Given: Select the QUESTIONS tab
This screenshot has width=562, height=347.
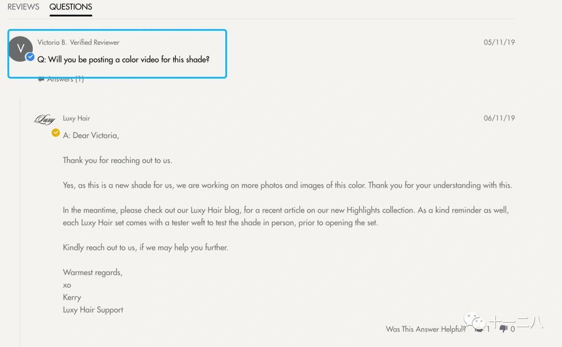Looking at the screenshot, I should pyautogui.click(x=71, y=7).
